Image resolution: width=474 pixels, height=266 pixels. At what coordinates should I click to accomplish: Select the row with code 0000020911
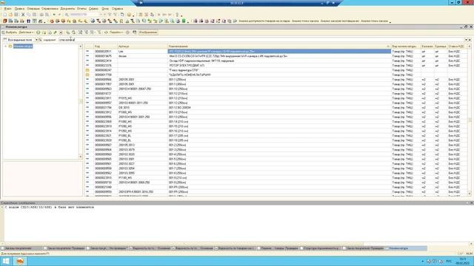(276, 51)
